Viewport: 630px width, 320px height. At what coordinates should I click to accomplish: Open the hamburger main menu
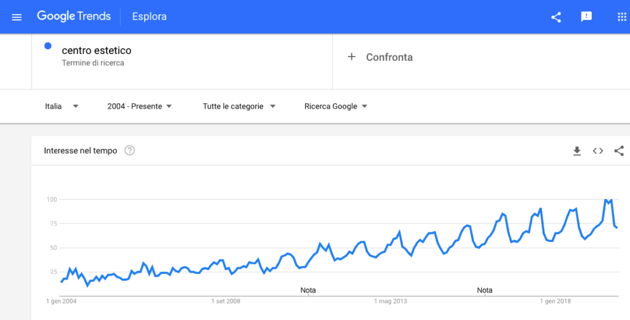pyautogui.click(x=17, y=17)
